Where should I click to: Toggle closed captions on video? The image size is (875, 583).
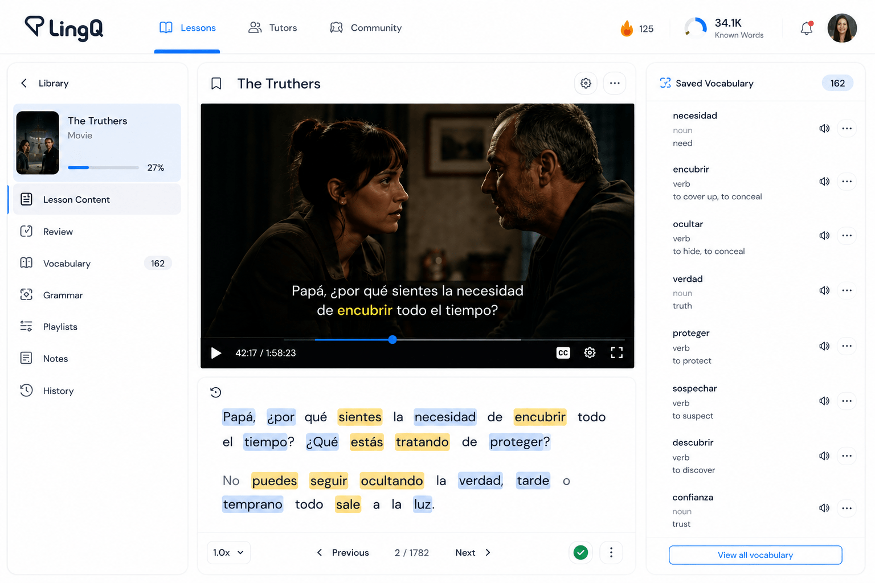point(563,353)
